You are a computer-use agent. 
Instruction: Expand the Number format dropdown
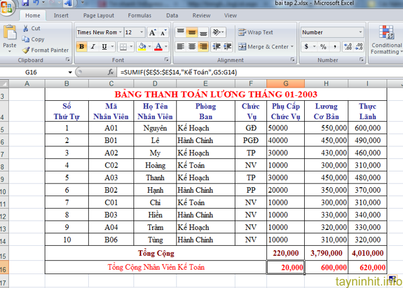click(360, 32)
